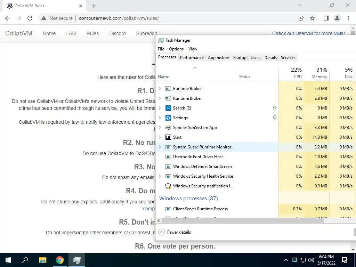Screen dimensions: 356x267
Task: Open the File menu in Task Manager
Action: click(x=161, y=49)
